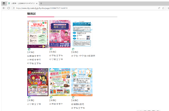Reload the page with the refresh icon
The height and width of the screenshot is (111, 169).
9,8
